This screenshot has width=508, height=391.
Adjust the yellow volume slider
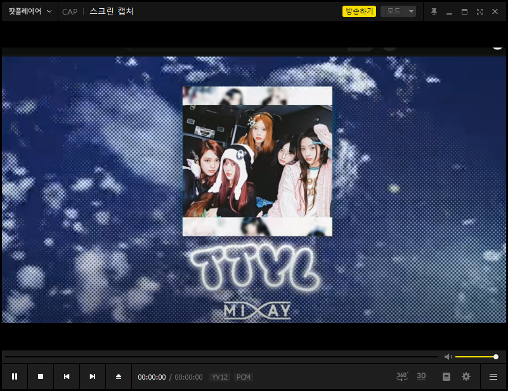[476, 357]
